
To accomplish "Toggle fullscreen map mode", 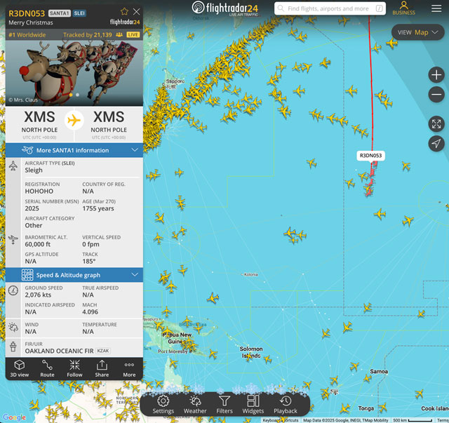I will coord(436,124).
